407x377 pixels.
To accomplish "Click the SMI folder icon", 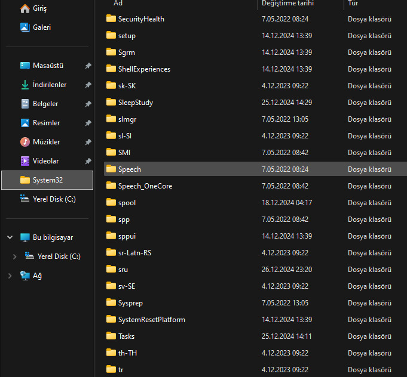I will 111,152.
